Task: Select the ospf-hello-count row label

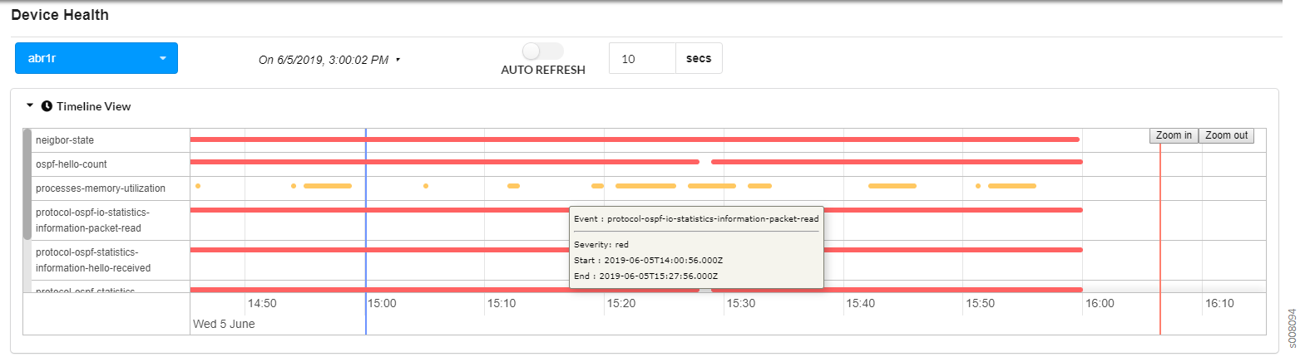Action: pyautogui.click(x=72, y=164)
